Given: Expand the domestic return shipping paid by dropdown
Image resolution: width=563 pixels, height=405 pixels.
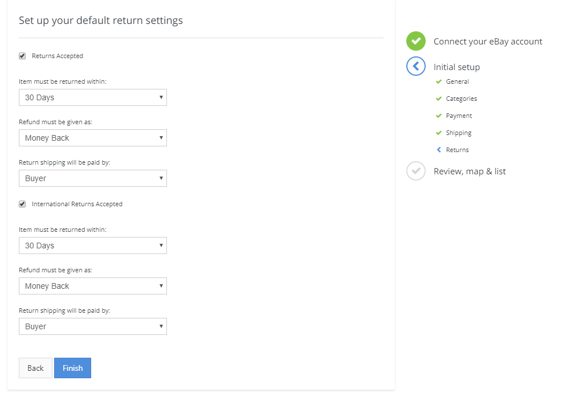Looking at the screenshot, I should (92, 178).
